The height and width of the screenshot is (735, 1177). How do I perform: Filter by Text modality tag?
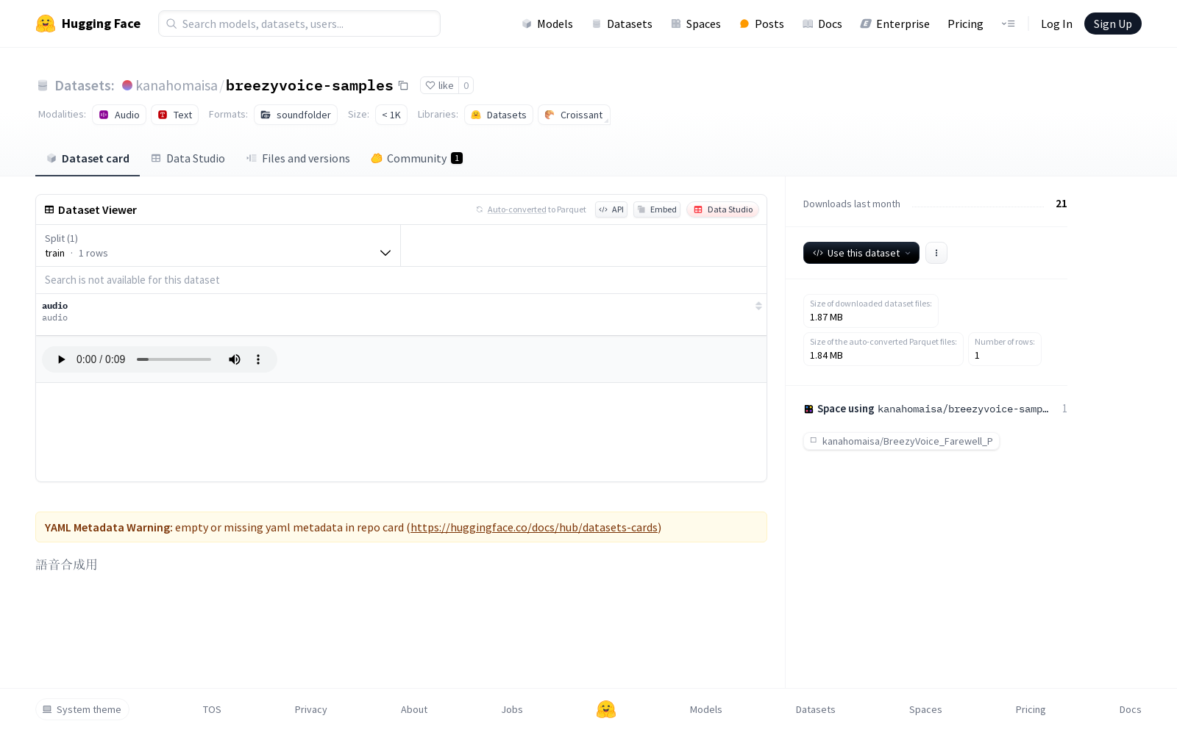[x=175, y=115]
